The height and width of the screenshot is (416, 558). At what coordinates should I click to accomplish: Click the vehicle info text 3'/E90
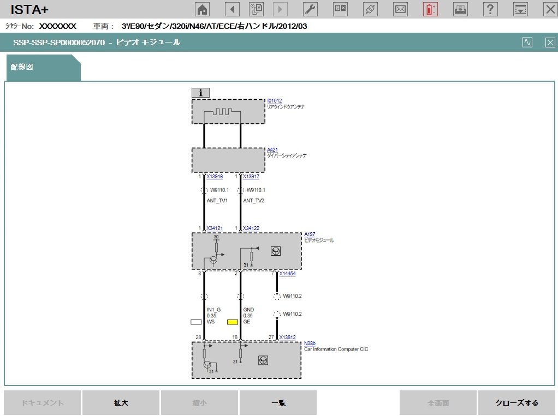pyautogui.click(x=214, y=26)
